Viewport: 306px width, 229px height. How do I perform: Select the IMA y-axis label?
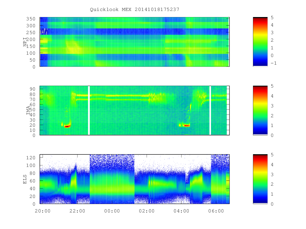click(28, 110)
